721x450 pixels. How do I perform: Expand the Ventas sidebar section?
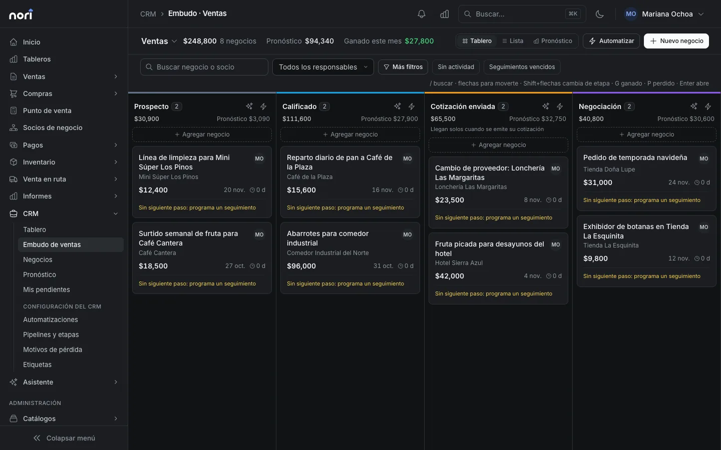pyautogui.click(x=64, y=76)
